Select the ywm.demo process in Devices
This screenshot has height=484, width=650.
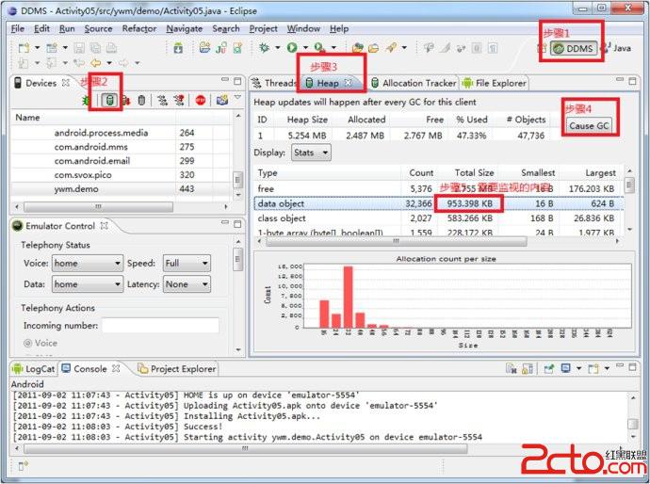[77, 189]
